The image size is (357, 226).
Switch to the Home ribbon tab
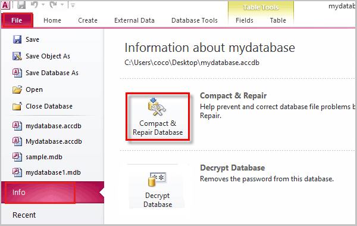click(52, 20)
